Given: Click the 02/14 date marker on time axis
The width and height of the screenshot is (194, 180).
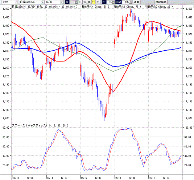Looking at the screenshot, I should tap(50, 178).
